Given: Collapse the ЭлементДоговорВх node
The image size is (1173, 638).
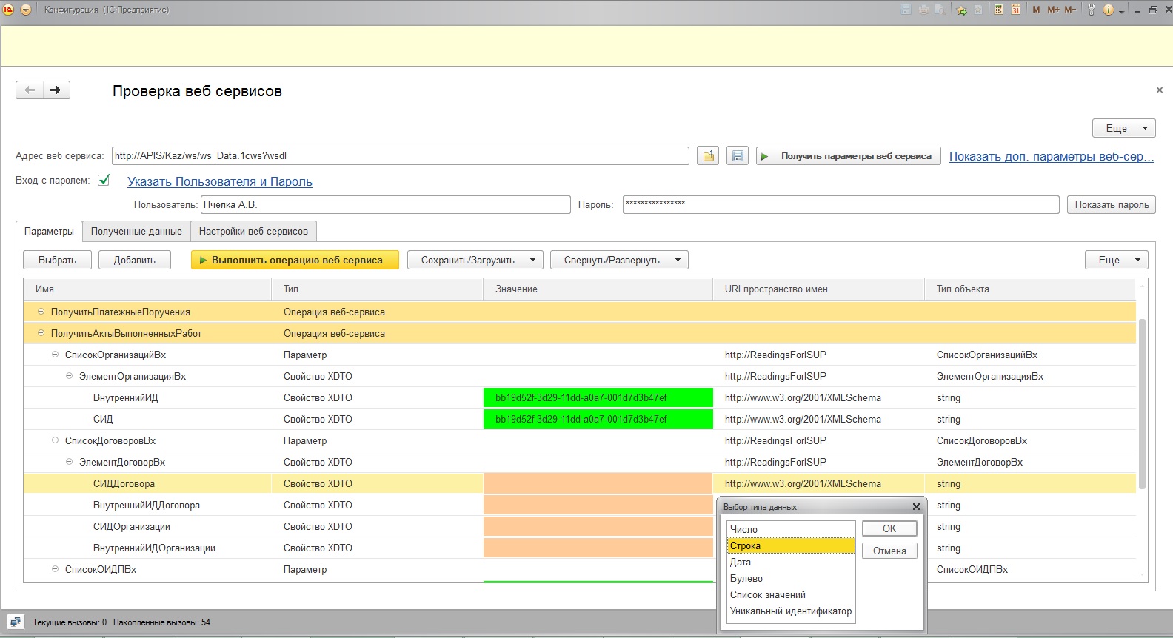Looking at the screenshot, I should coord(69,462).
